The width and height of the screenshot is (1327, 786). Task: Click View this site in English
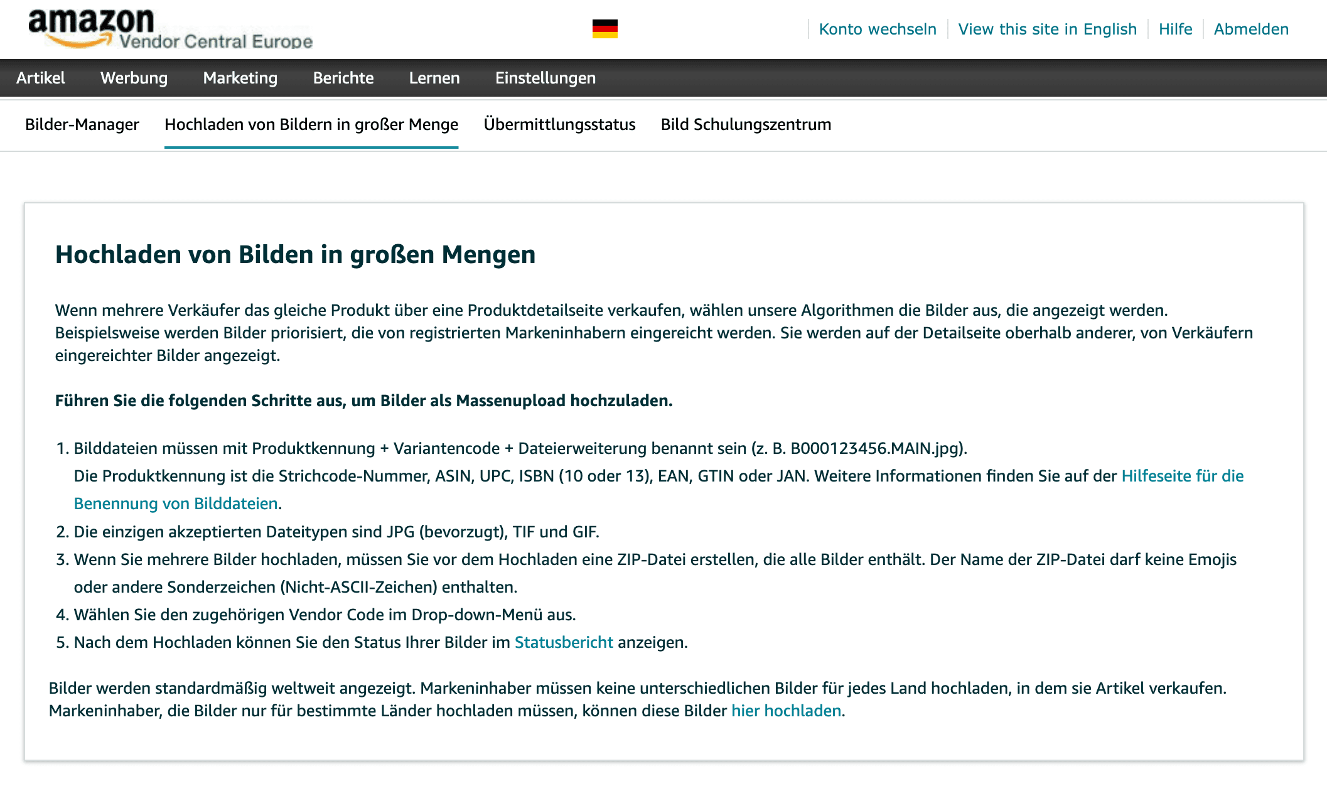click(x=1047, y=29)
